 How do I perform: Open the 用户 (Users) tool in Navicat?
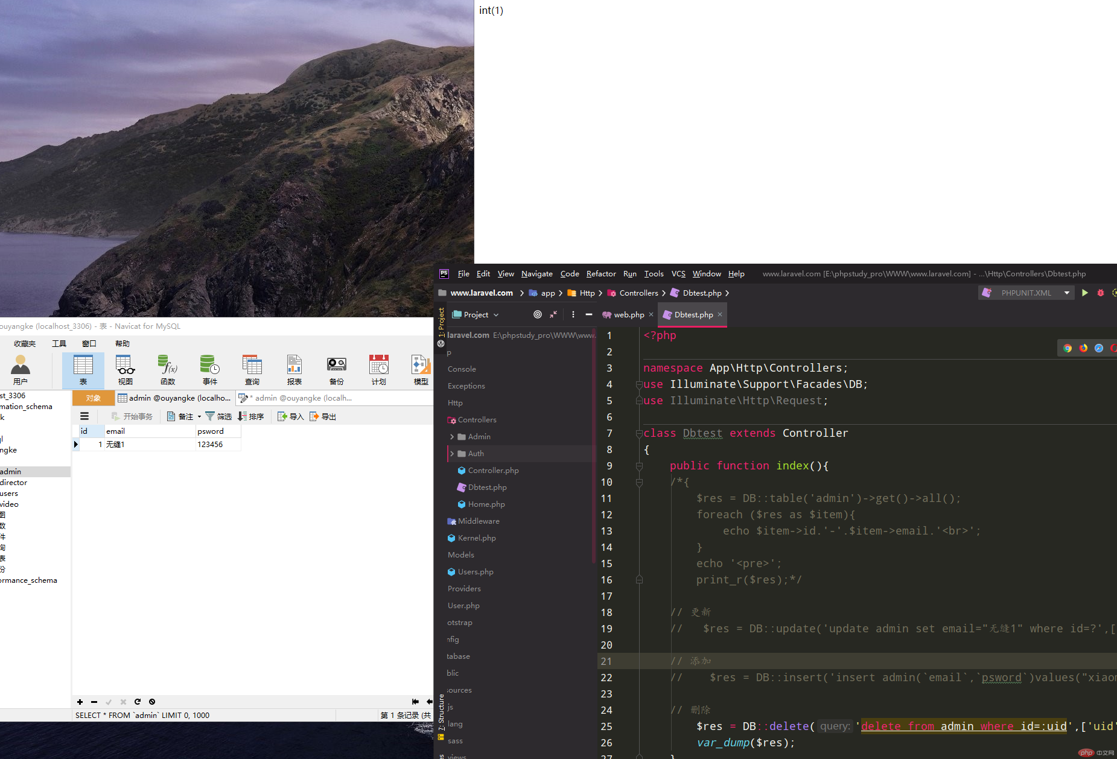(x=20, y=370)
